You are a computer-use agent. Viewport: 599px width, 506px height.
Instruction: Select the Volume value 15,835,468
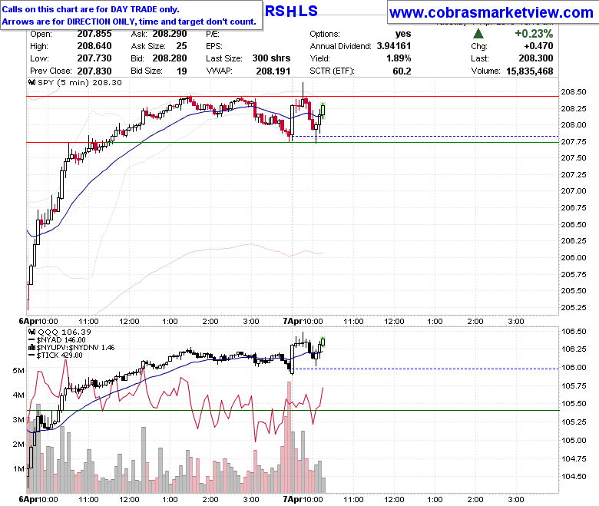click(529, 71)
